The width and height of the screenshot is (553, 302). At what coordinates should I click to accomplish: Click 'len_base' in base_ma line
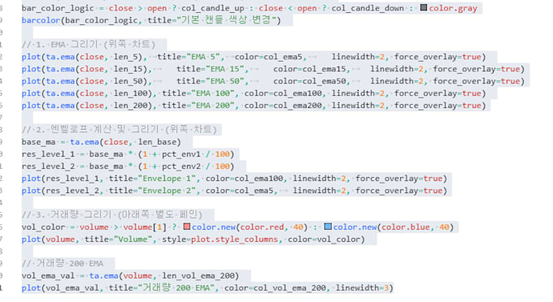coord(157,142)
